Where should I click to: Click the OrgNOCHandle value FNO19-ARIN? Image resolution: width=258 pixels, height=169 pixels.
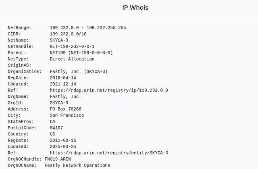click(x=58, y=159)
